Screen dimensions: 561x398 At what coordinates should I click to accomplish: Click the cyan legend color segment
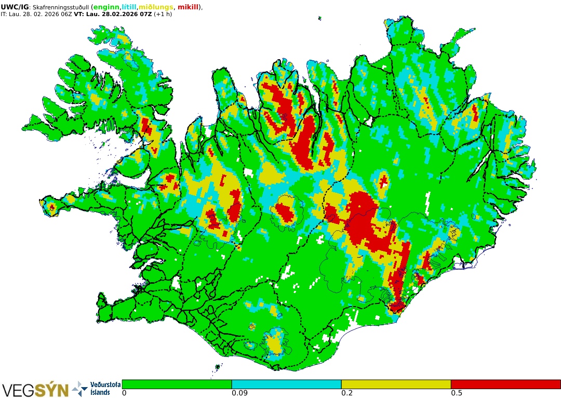coord(286,384)
